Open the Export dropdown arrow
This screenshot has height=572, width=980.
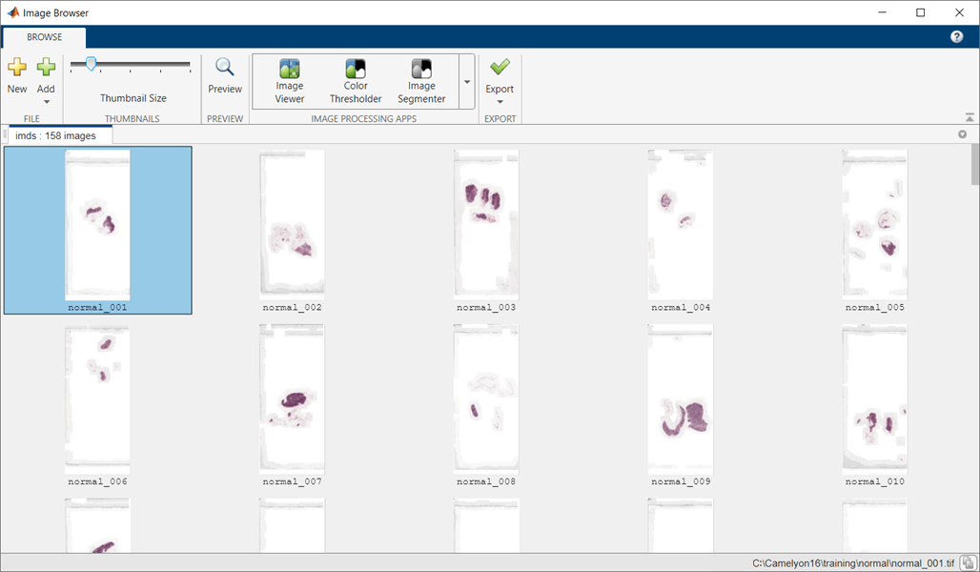coord(500,100)
